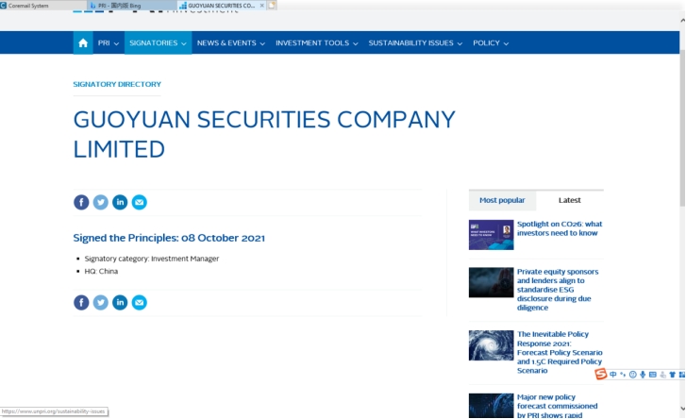The height and width of the screenshot is (419, 686).
Task: Switch to the PRI Bing search tab
Action: tap(132, 6)
